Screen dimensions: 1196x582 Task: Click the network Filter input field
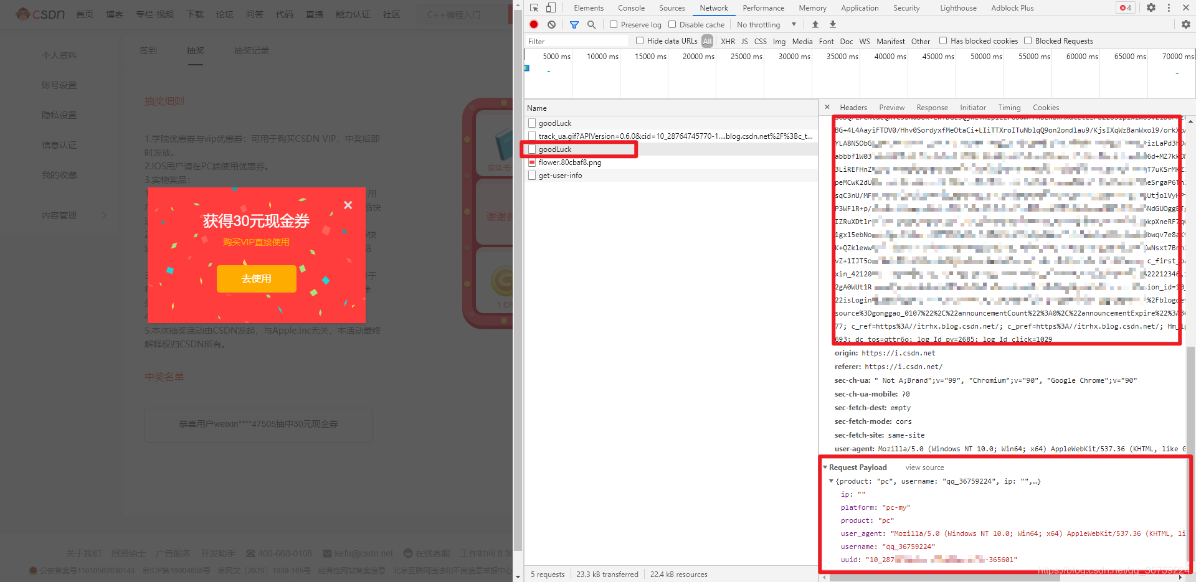coord(577,41)
